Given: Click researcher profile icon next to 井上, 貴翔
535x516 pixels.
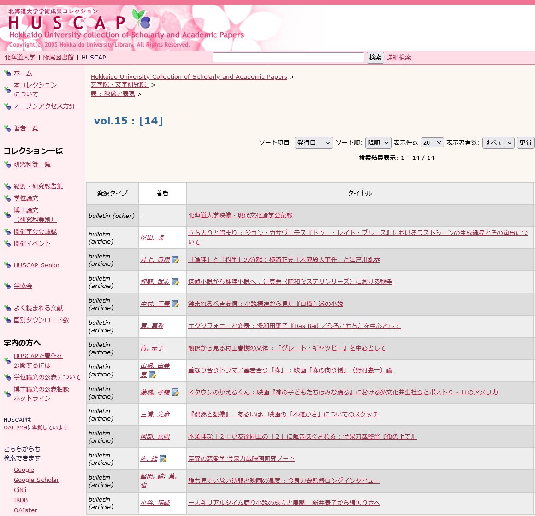Looking at the screenshot, I should [175, 260].
